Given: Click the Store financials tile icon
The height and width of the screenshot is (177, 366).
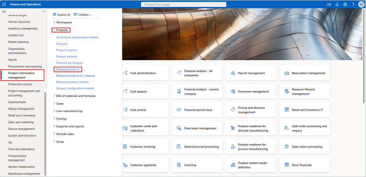Looking at the screenshot, I should pos(287,165).
